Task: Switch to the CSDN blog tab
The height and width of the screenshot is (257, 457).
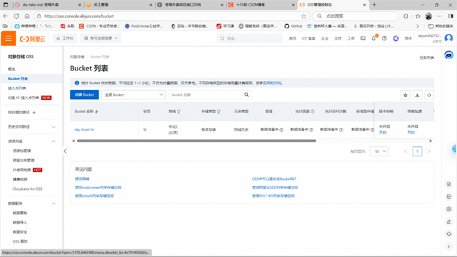Action: (x=261, y=5)
